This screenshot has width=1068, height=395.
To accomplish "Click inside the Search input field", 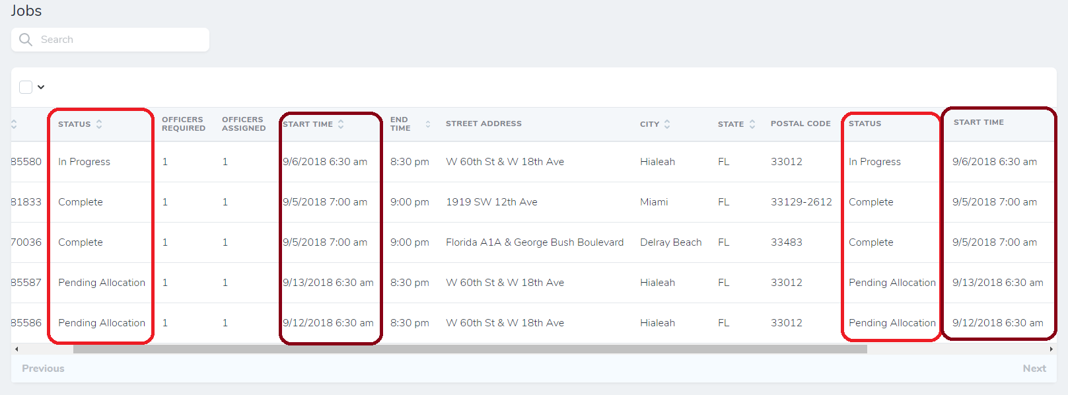I will click(119, 39).
